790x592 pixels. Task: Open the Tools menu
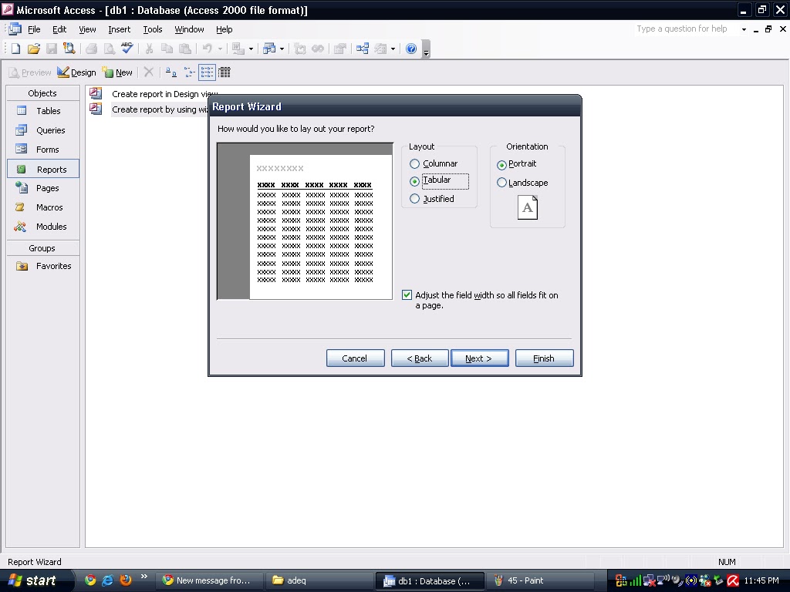click(x=153, y=29)
